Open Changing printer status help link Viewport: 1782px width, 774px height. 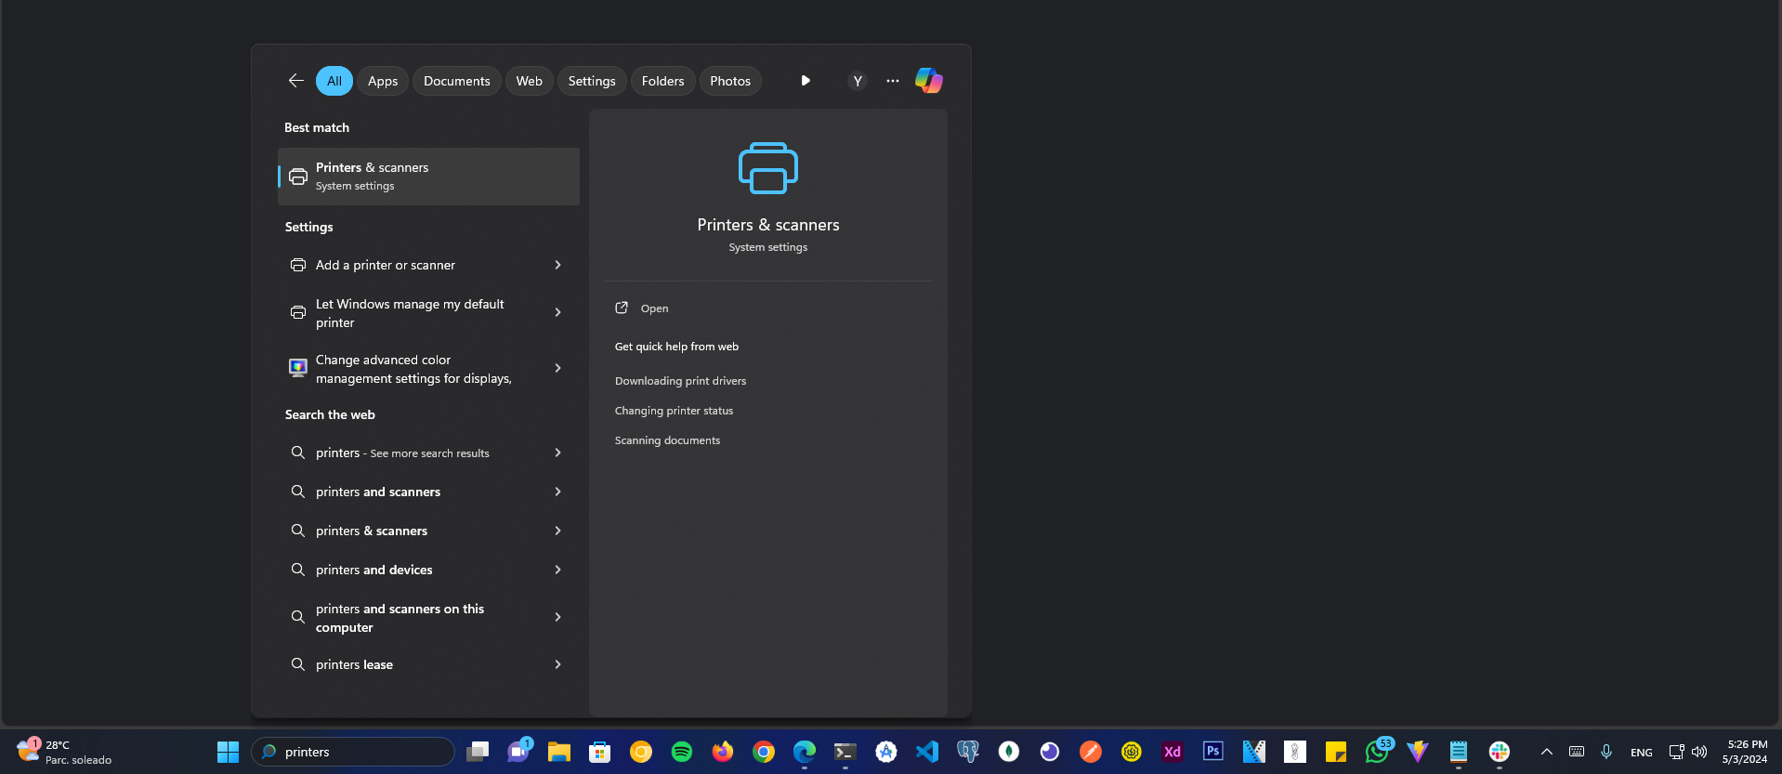[674, 411]
